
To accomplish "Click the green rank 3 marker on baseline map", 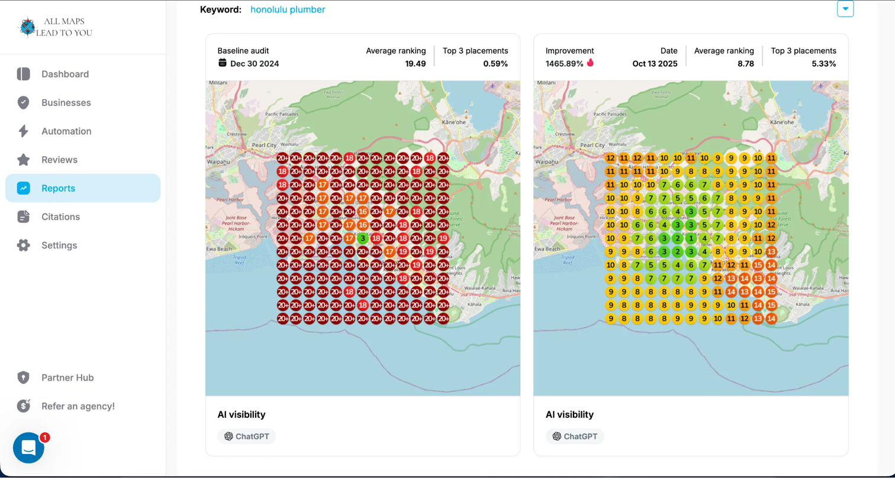I will click(x=363, y=238).
